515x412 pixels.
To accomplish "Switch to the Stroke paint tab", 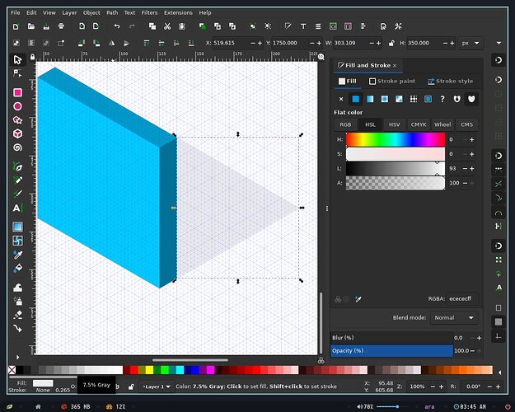I will [392, 81].
